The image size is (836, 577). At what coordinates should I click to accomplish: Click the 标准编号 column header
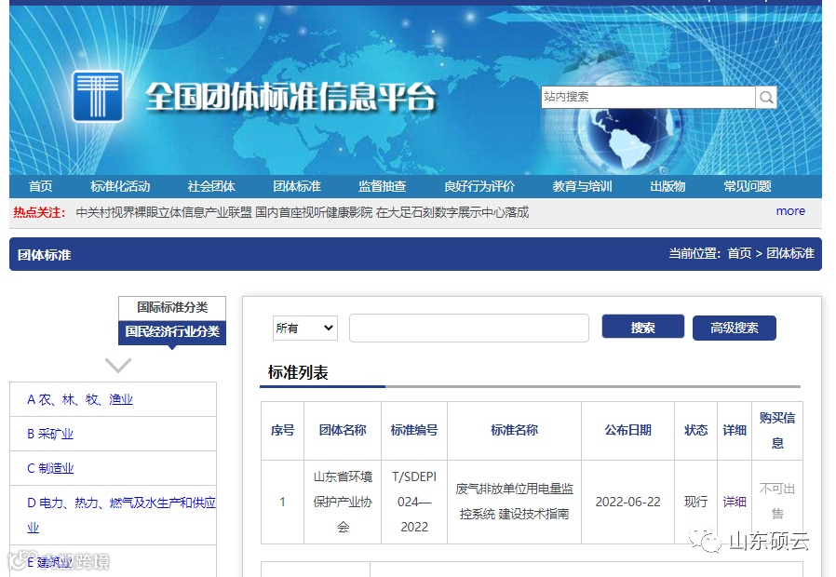tap(414, 431)
